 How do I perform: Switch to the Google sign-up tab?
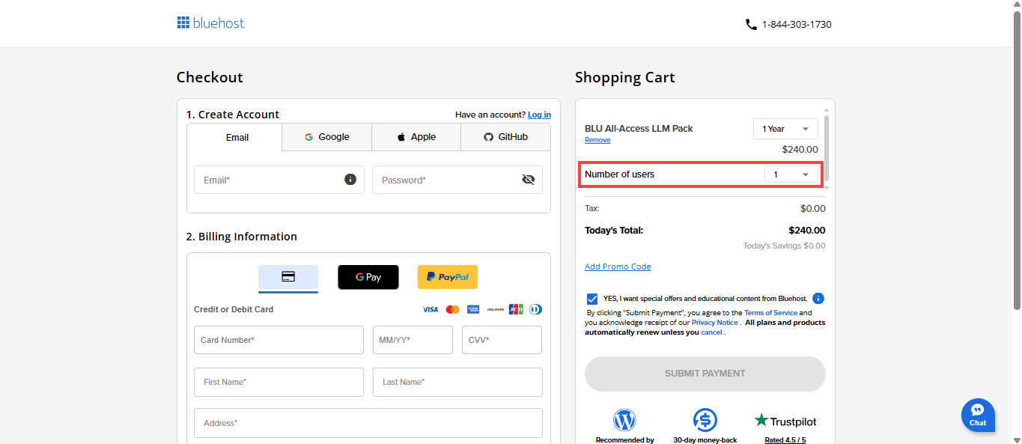(326, 137)
